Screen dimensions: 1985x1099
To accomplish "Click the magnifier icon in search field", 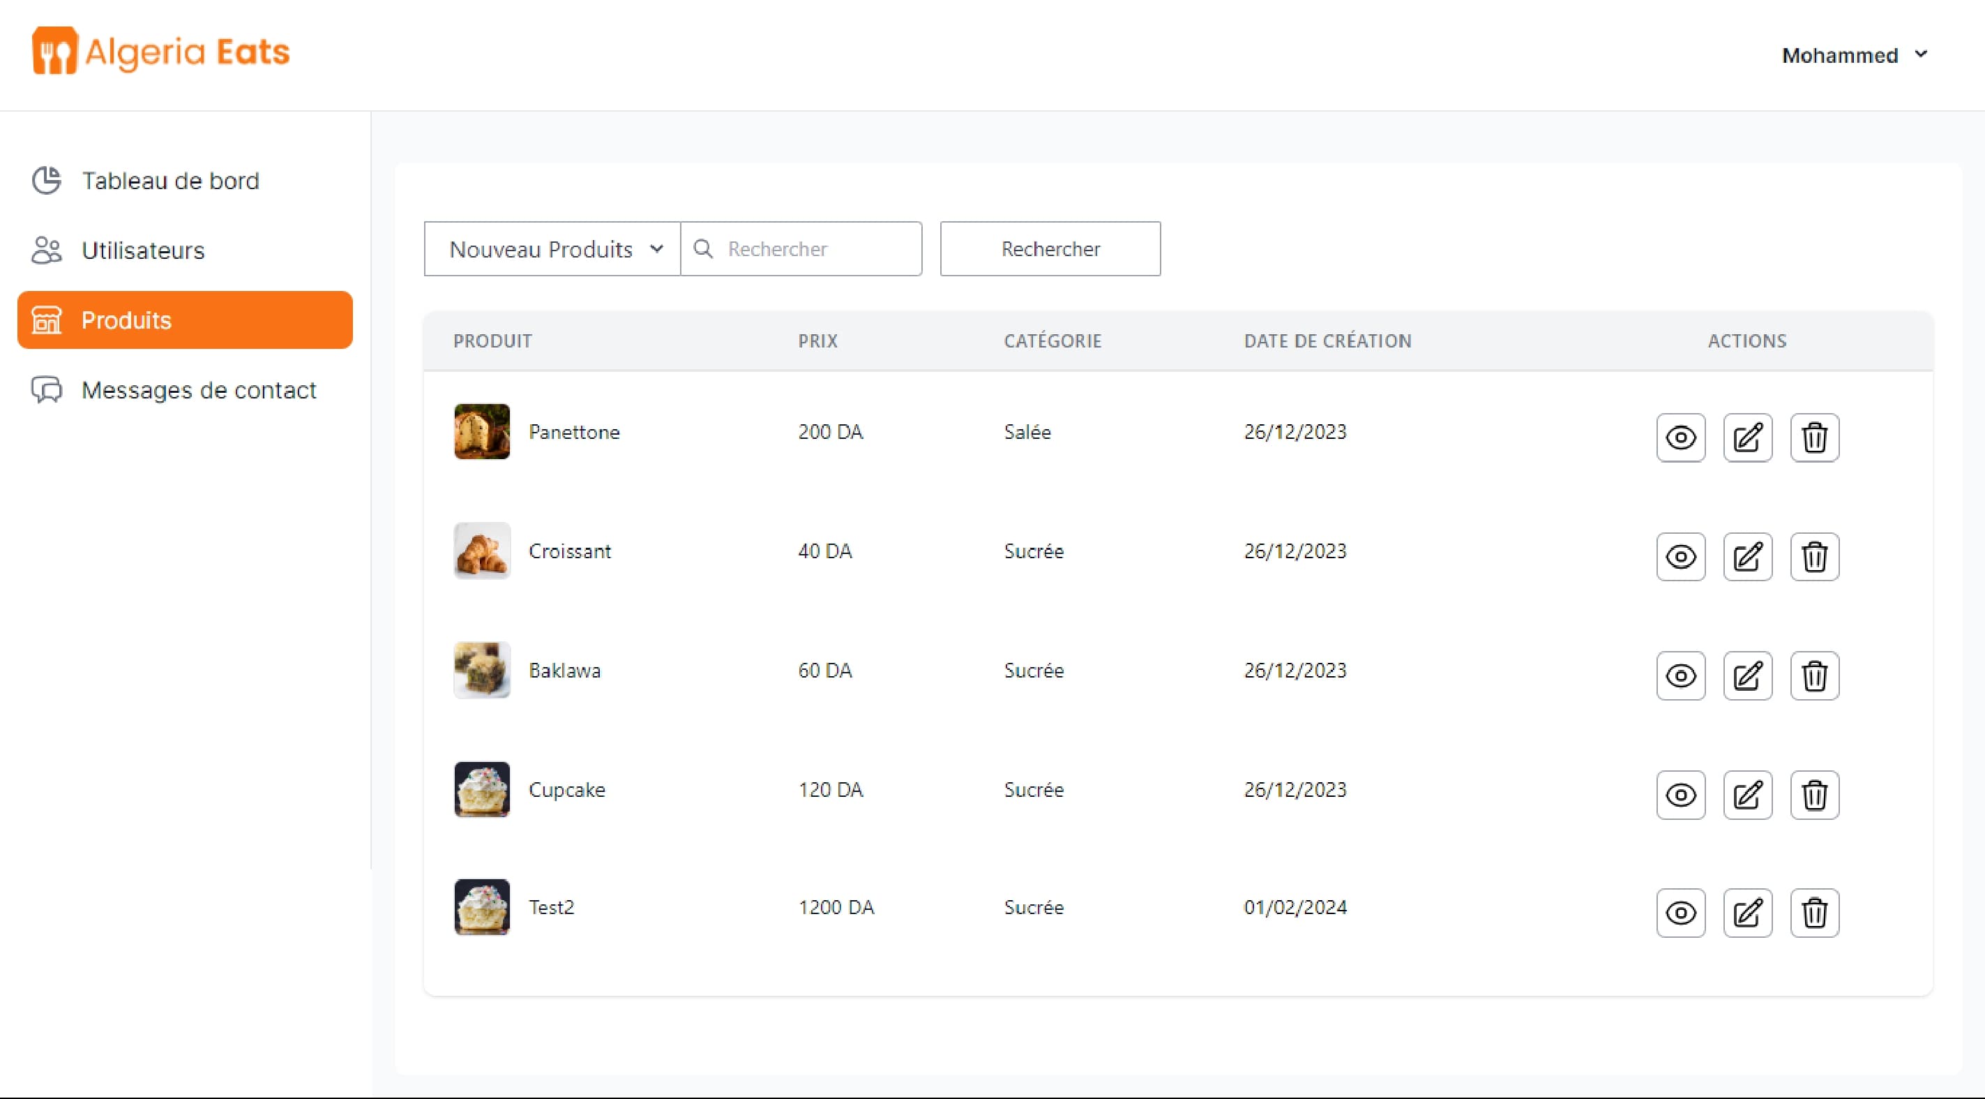I will coord(703,249).
